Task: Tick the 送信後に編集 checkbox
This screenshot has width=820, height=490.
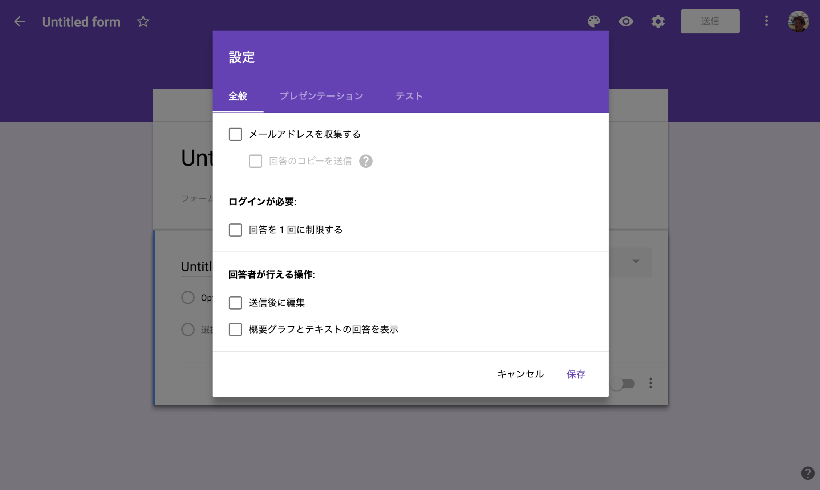Action: click(235, 303)
